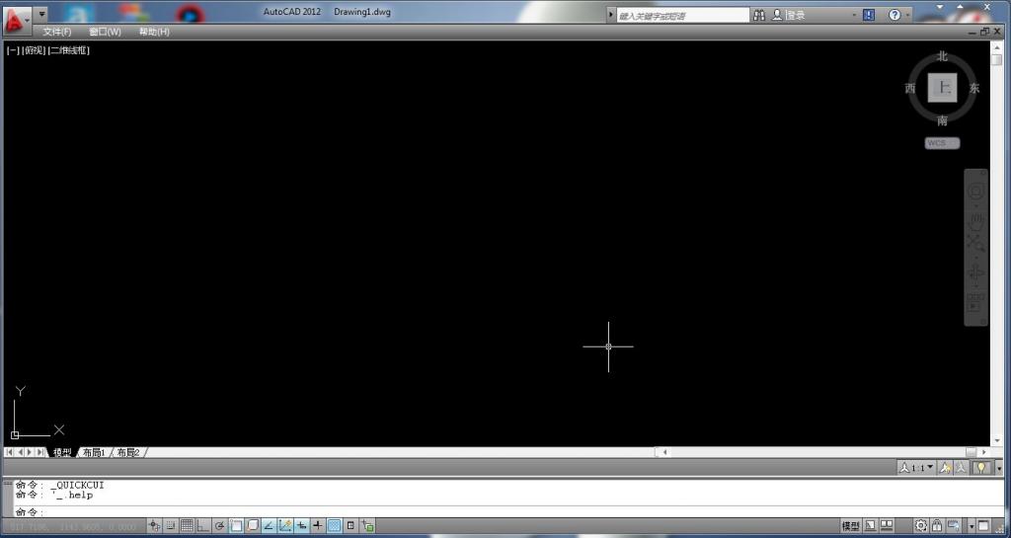Toggle Grid Display in status bar
The image size is (1011, 538).
(187, 526)
